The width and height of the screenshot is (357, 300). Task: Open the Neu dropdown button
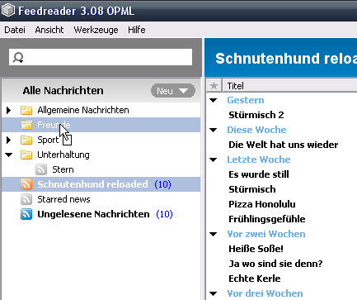(173, 91)
